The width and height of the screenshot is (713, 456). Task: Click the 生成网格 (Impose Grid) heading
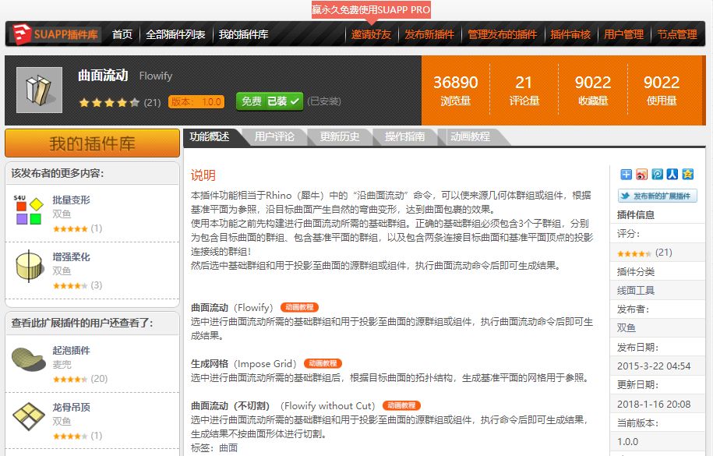coord(244,363)
